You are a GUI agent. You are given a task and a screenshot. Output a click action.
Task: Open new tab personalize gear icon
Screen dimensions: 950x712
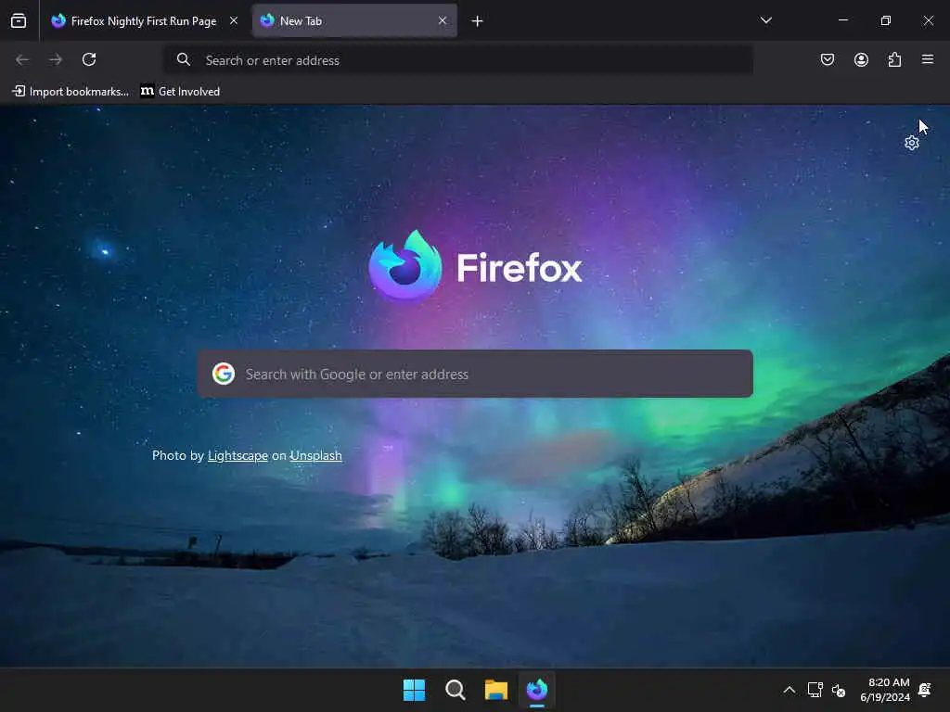tap(912, 143)
